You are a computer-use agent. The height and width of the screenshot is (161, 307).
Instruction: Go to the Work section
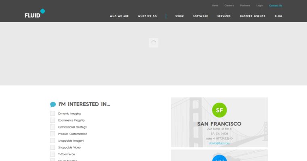pyautogui.click(x=179, y=16)
